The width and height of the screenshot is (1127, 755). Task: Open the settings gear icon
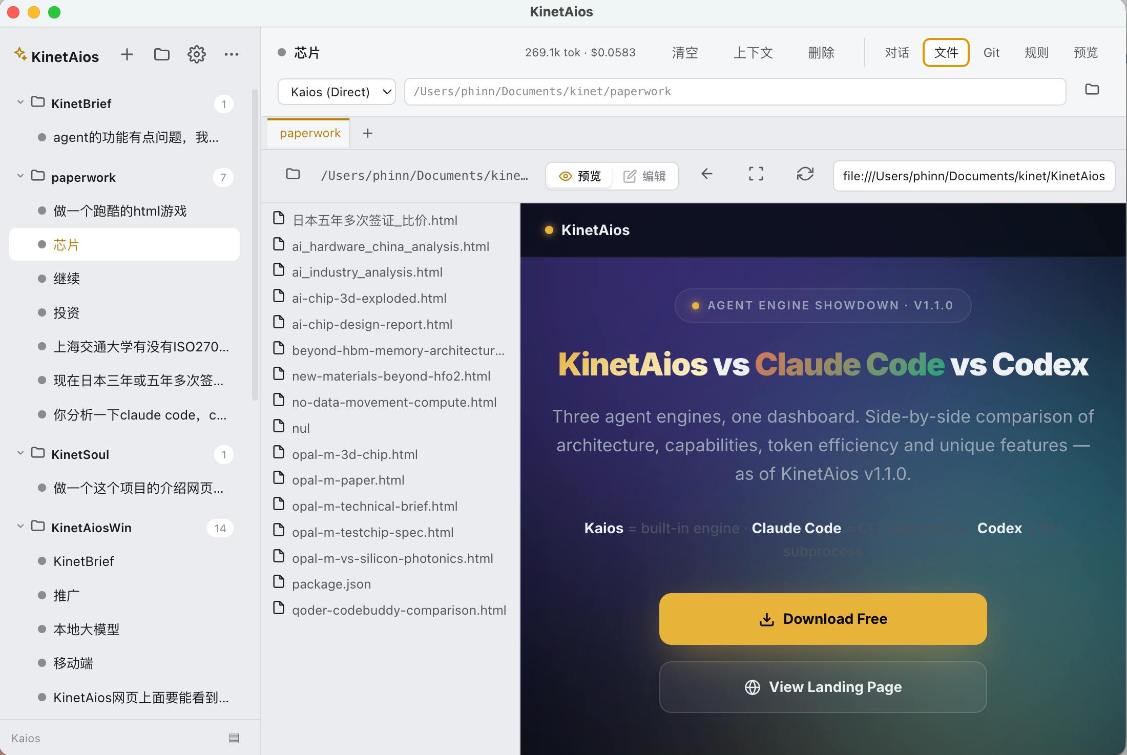(x=196, y=54)
